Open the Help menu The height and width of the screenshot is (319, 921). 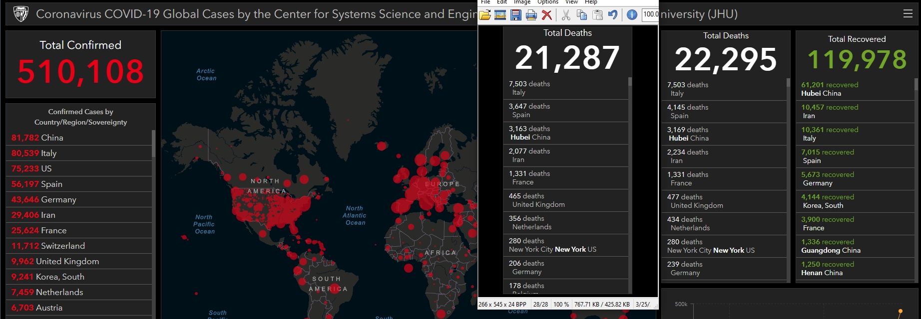point(591,2)
